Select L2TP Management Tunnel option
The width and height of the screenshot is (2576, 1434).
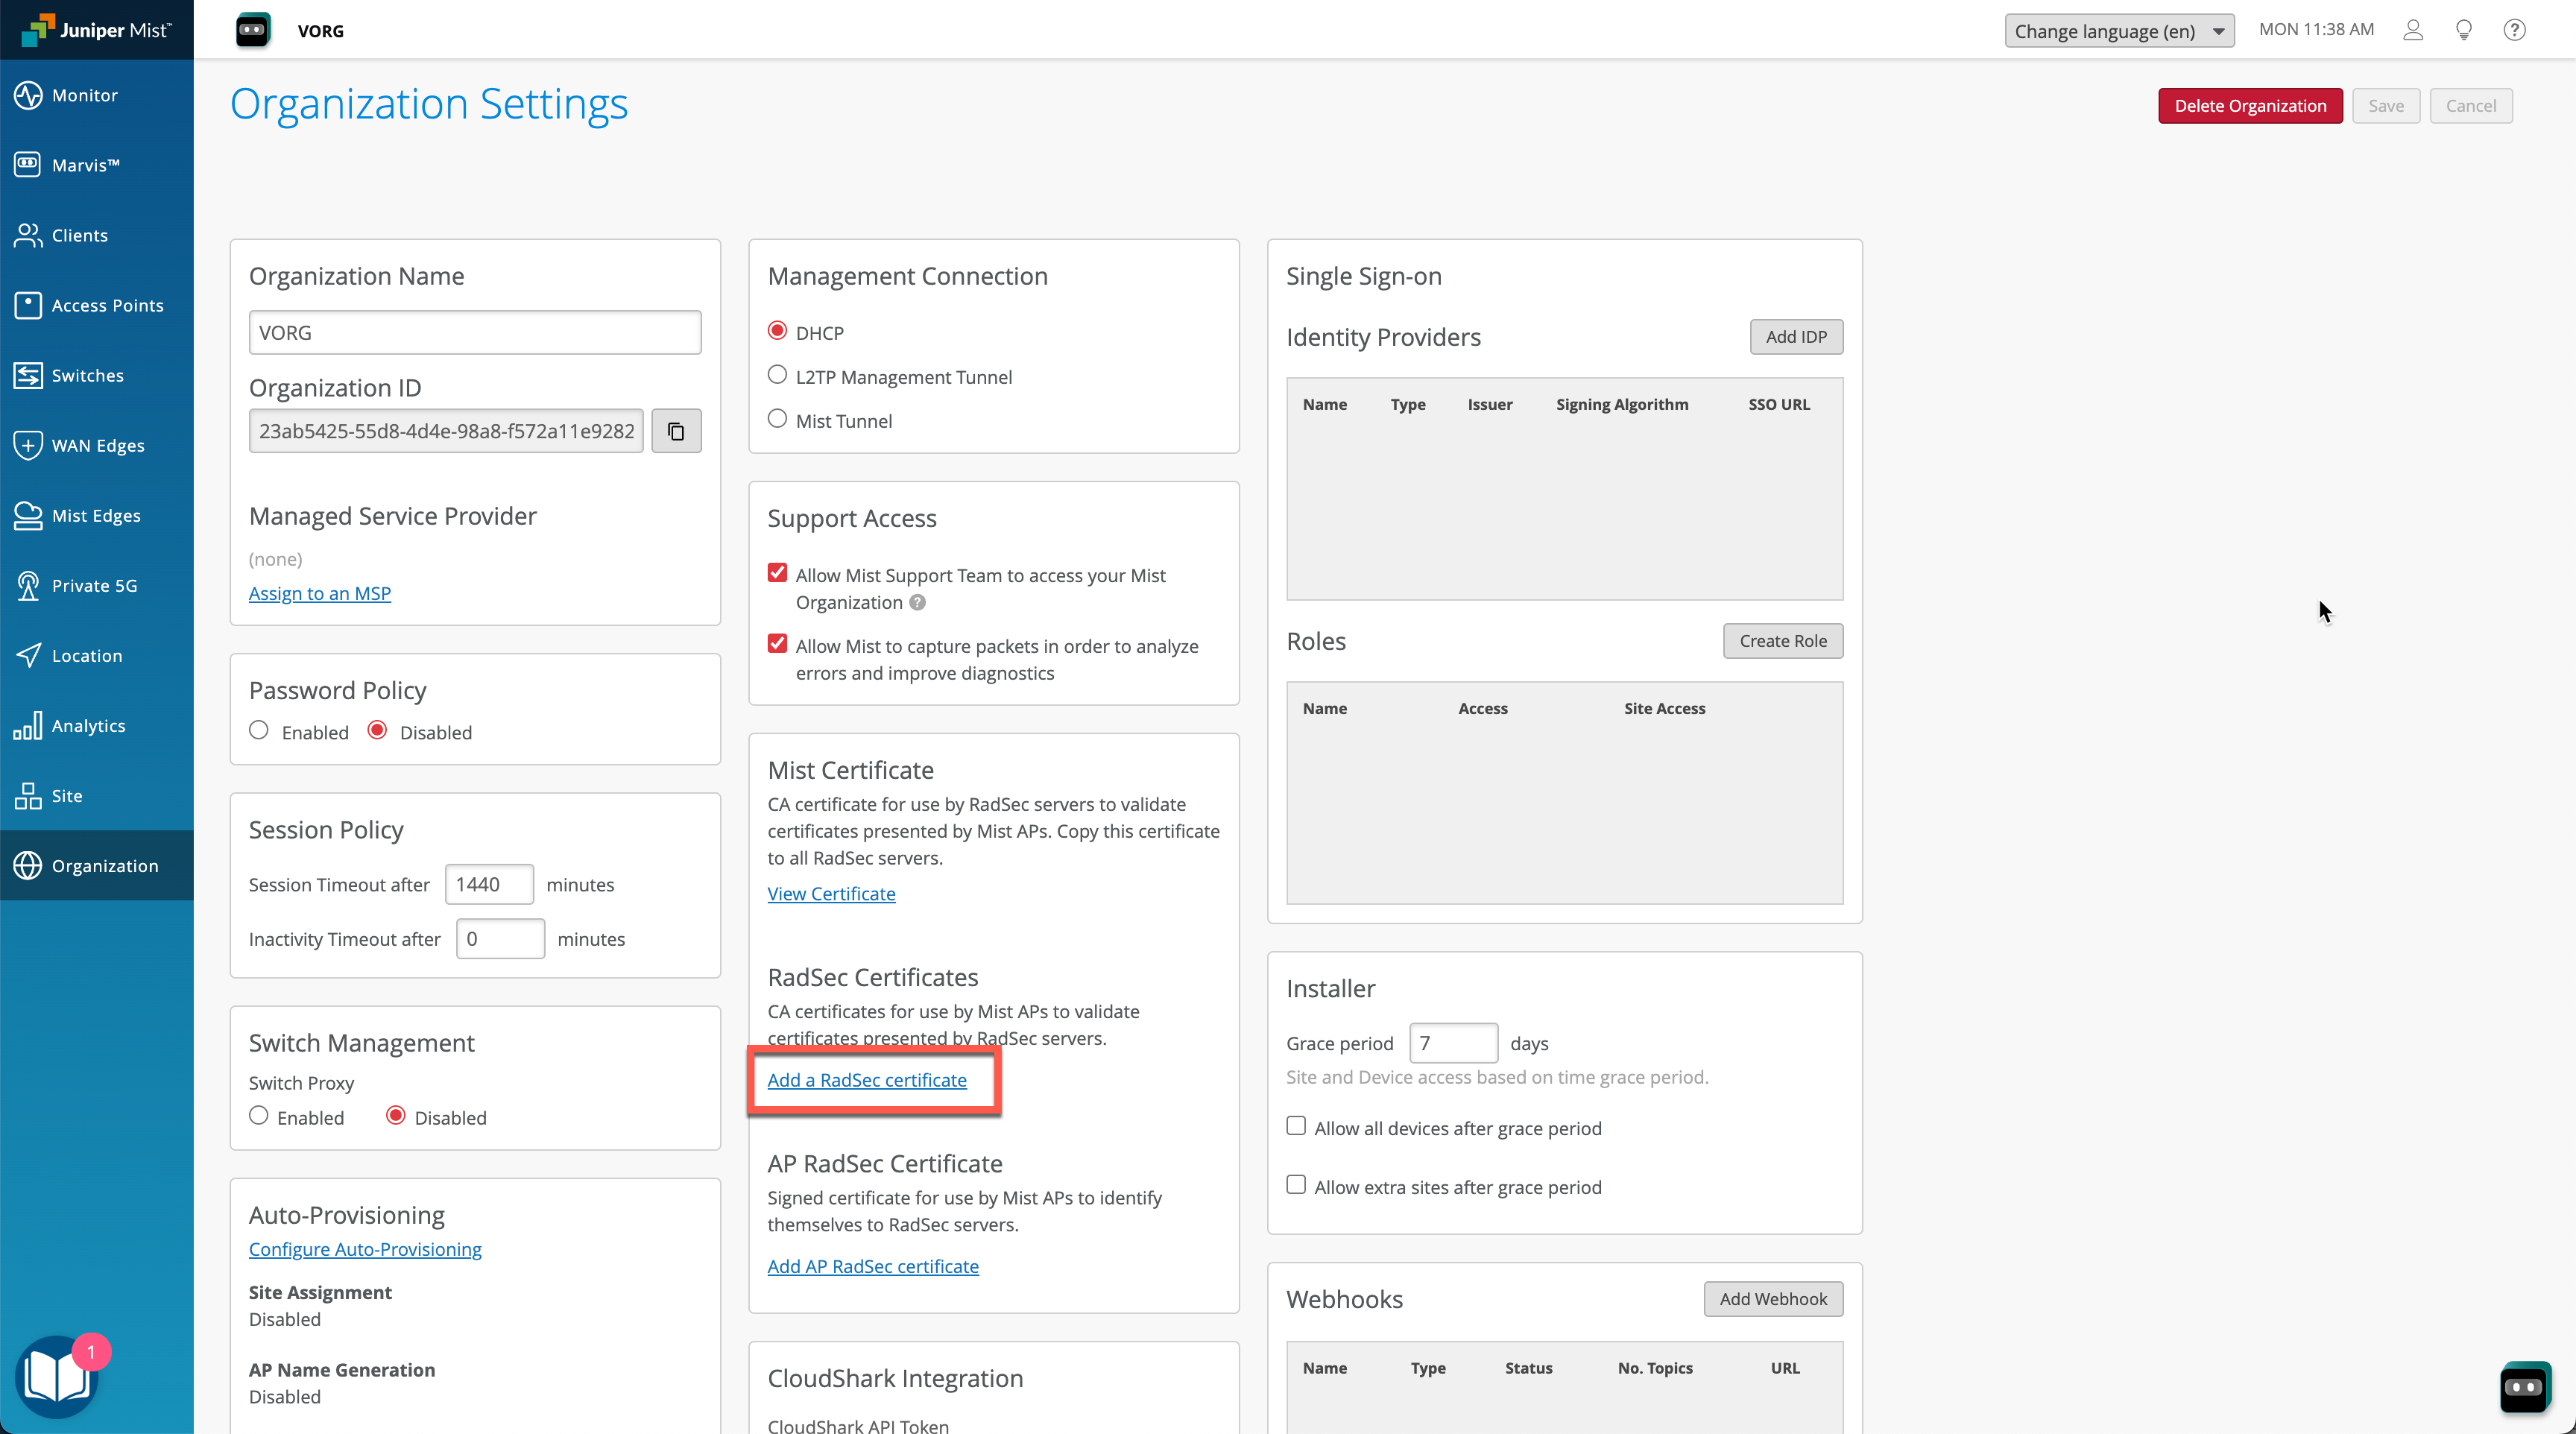point(777,375)
